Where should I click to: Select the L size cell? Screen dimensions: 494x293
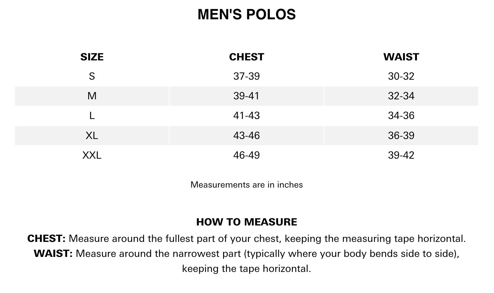click(92, 116)
